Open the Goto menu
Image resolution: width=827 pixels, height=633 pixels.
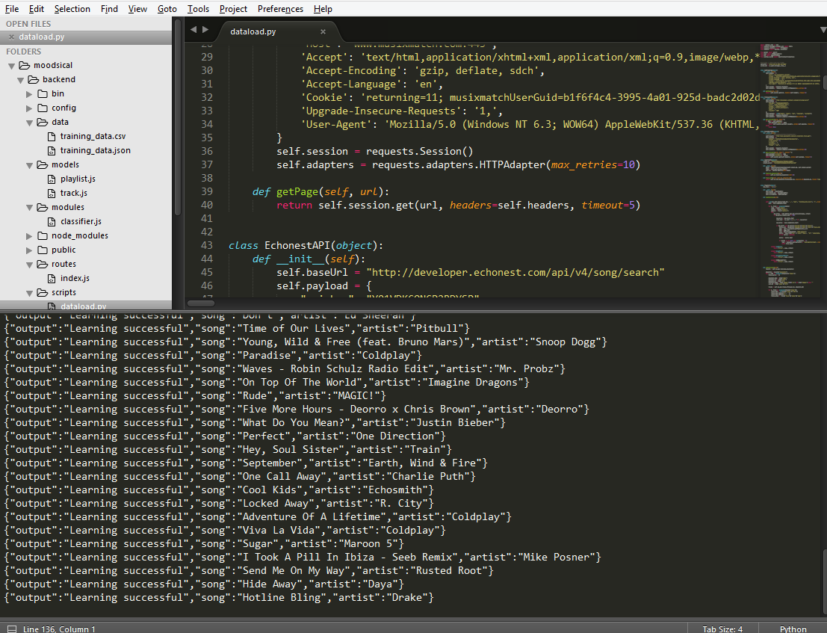point(167,9)
